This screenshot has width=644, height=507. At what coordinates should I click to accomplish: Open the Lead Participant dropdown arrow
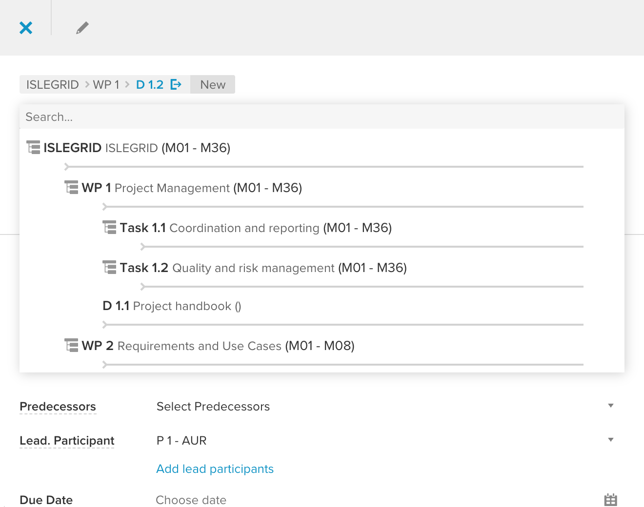[610, 440]
